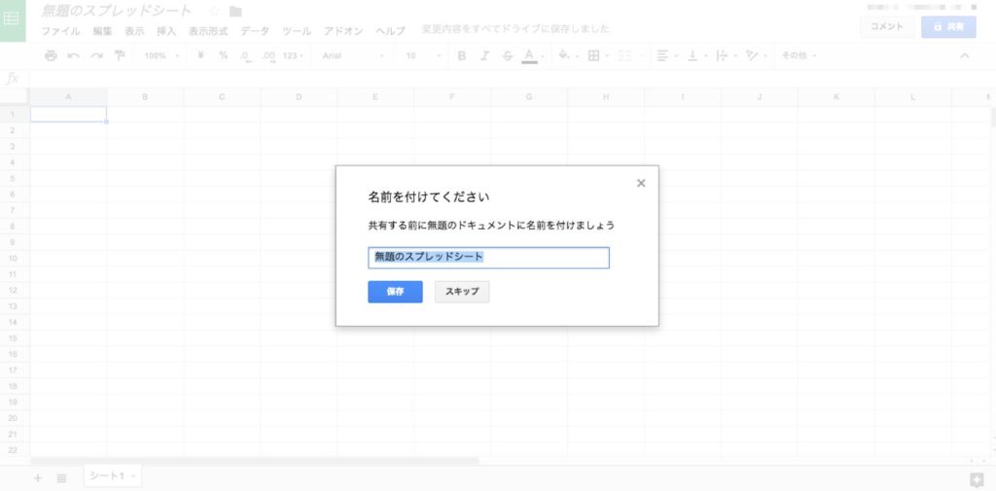Click the save status message text

(x=516, y=29)
